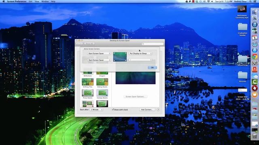Open the Trash in the Dock
Screen dimensions: 259x145
coord(255,137)
